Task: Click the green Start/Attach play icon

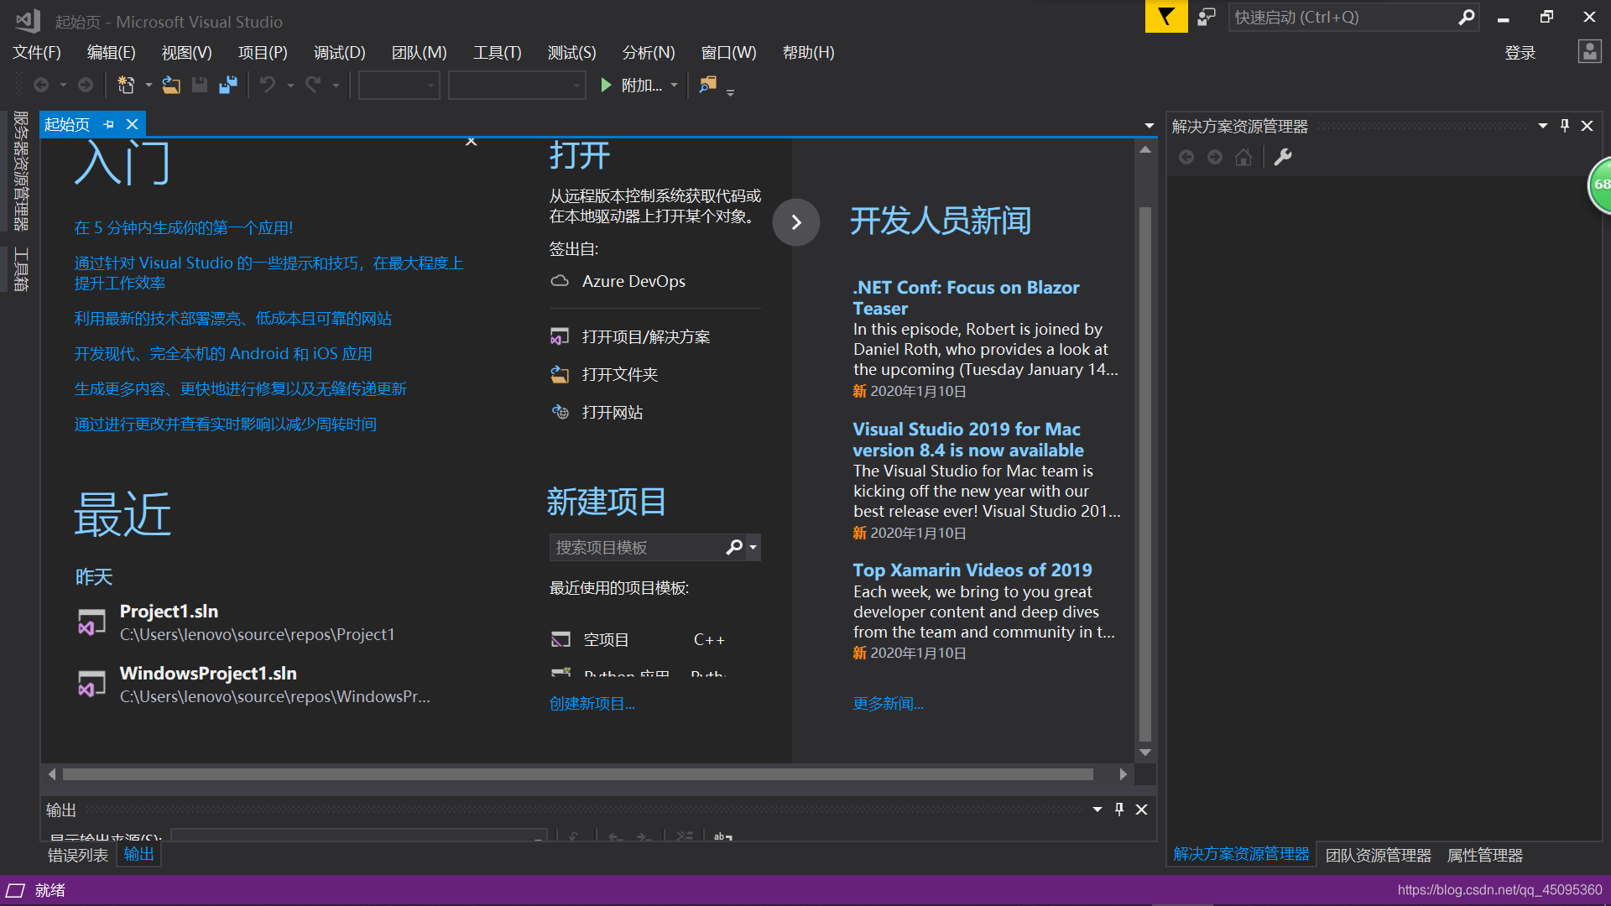Action: 606,85
